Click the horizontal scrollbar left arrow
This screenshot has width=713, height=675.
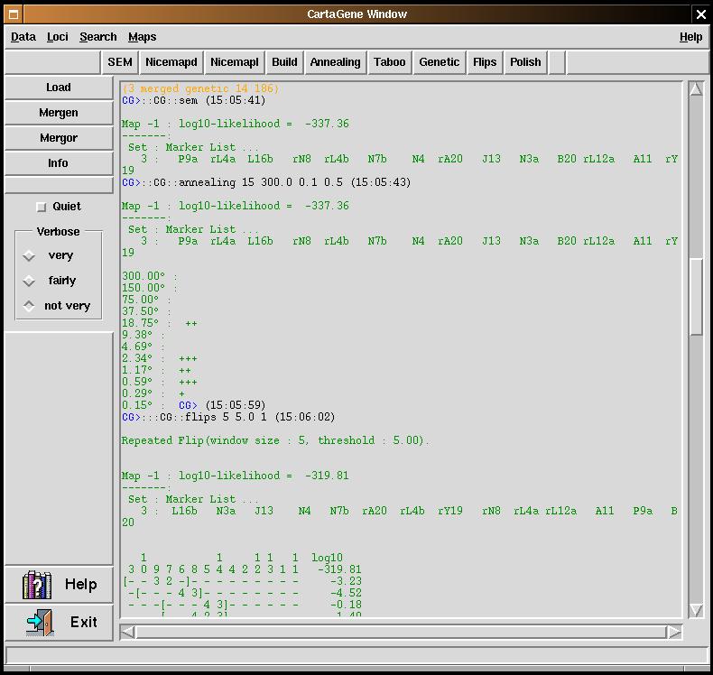(x=127, y=632)
